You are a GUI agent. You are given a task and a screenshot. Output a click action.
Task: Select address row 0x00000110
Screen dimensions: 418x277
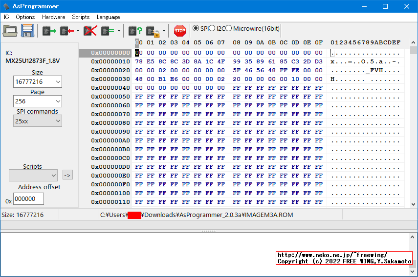(110, 202)
